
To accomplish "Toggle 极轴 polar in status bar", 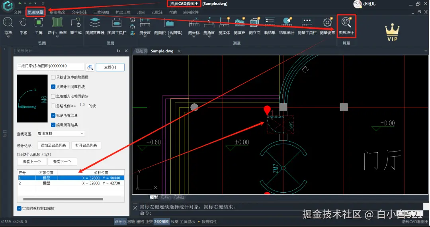I will pos(131,221).
